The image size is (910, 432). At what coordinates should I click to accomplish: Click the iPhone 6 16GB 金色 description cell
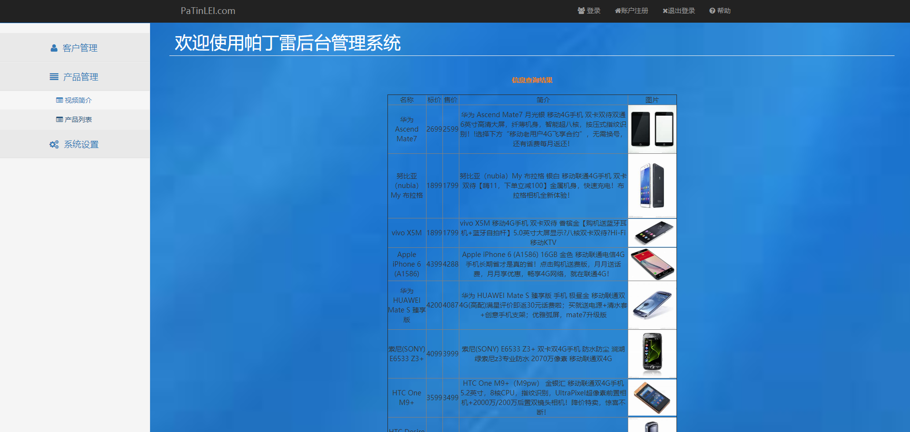[x=543, y=264]
